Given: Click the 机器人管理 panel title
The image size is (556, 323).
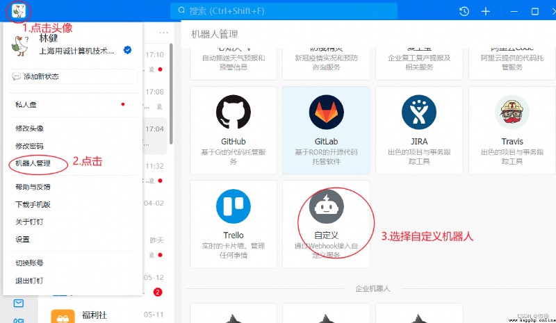Looking at the screenshot, I should pyautogui.click(x=215, y=34).
